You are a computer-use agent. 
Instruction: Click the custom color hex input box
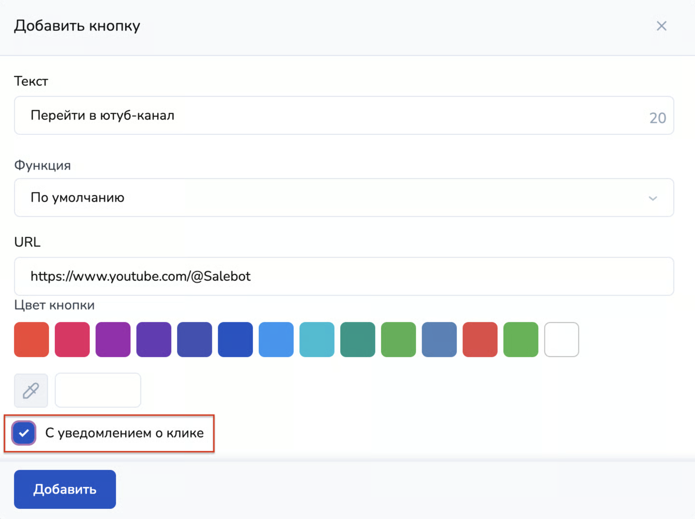pyautogui.click(x=98, y=390)
